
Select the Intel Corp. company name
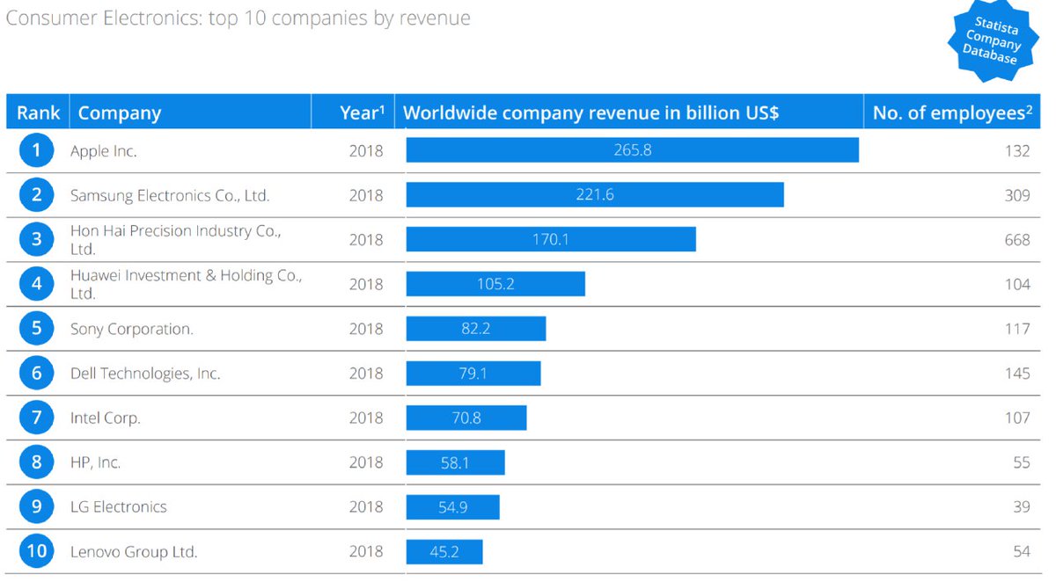106,418
